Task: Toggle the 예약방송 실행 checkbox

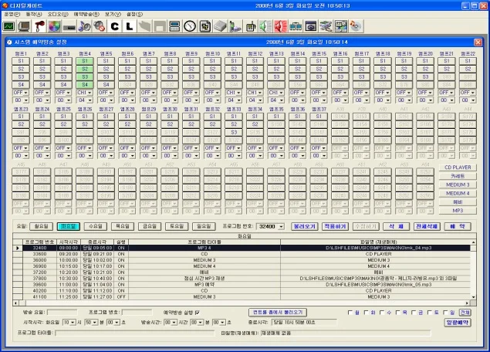Action: click(198, 313)
